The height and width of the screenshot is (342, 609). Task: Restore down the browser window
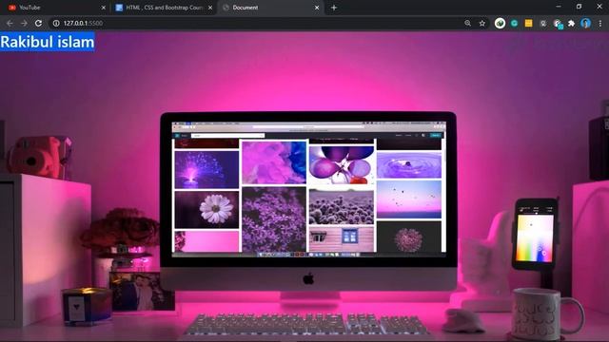pos(580,7)
